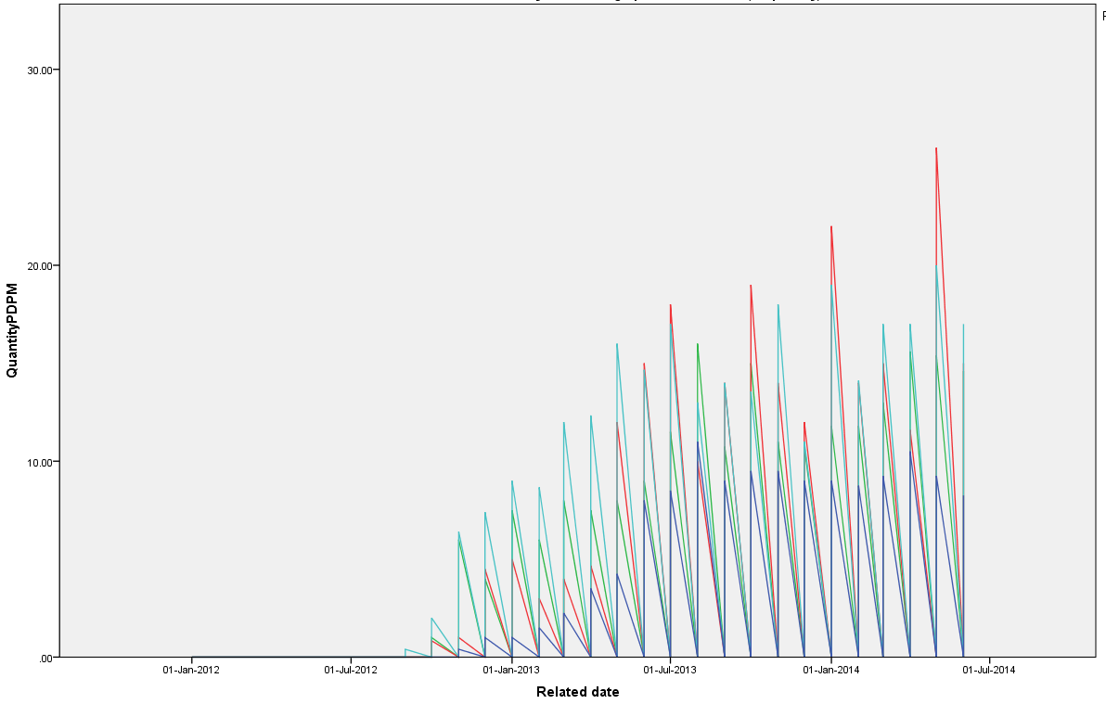
Task: Click the green peak at 16 after 01-Jul-2013
Action: point(698,345)
